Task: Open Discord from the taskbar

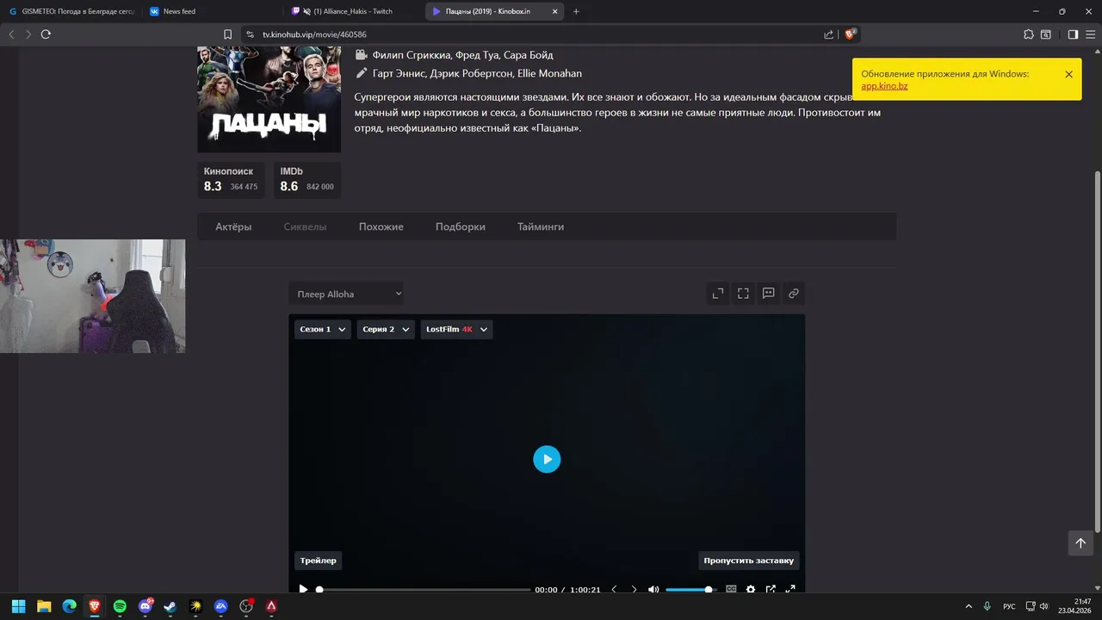Action: 145,606
